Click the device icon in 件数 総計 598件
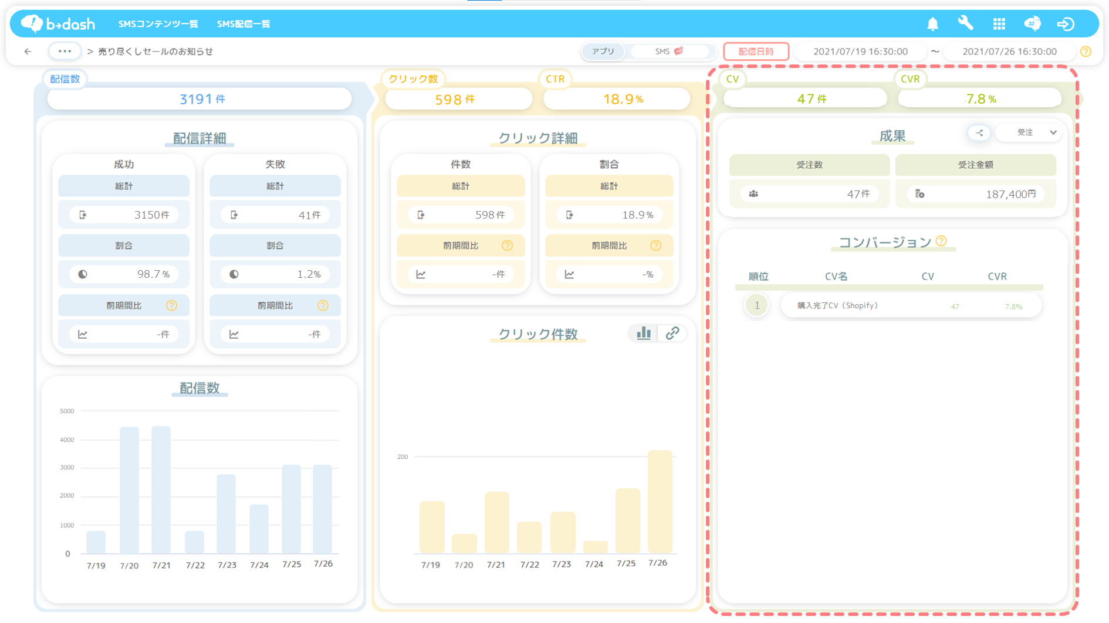This screenshot has height=623, width=1109. click(x=421, y=215)
